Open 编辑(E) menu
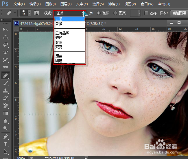This screenshot has width=188, height=159. tap(35, 4)
